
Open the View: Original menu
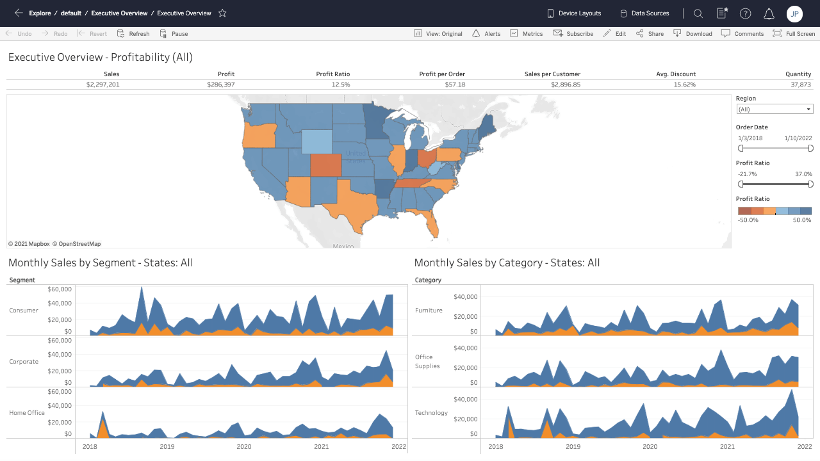tap(438, 34)
